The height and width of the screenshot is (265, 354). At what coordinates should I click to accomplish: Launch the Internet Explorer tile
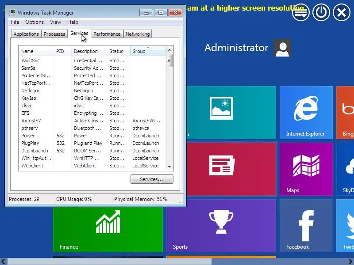coord(306,113)
